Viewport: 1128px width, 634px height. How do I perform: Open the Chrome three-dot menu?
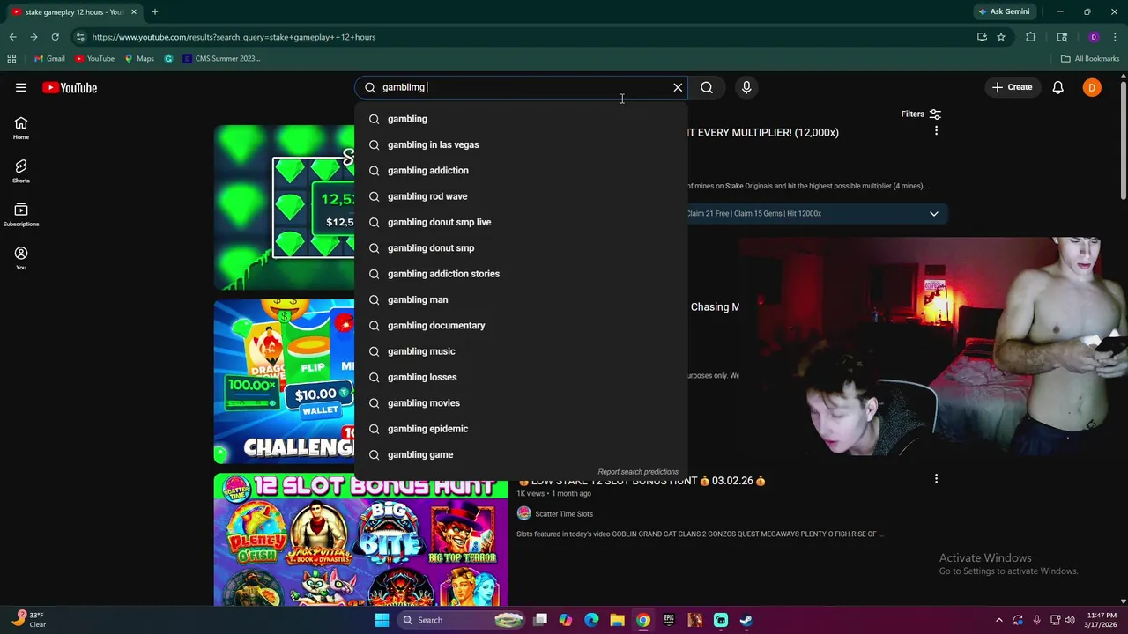pos(1115,37)
